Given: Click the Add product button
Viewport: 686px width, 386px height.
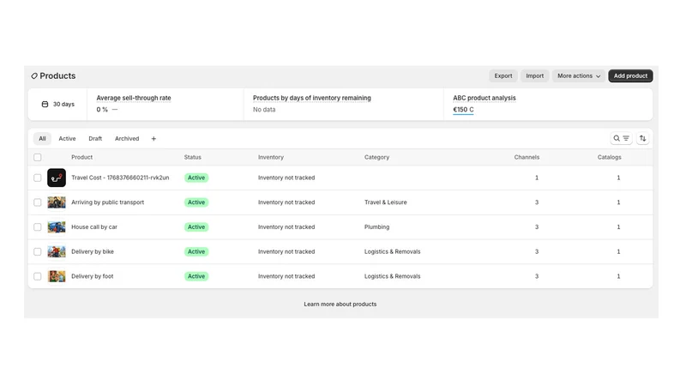Looking at the screenshot, I should (630, 75).
